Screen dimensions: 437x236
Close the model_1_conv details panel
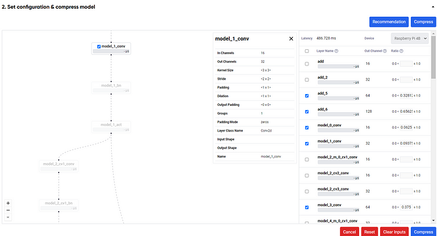click(291, 39)
